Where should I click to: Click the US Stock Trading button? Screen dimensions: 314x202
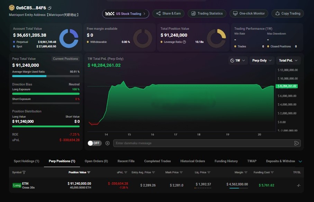125,13
